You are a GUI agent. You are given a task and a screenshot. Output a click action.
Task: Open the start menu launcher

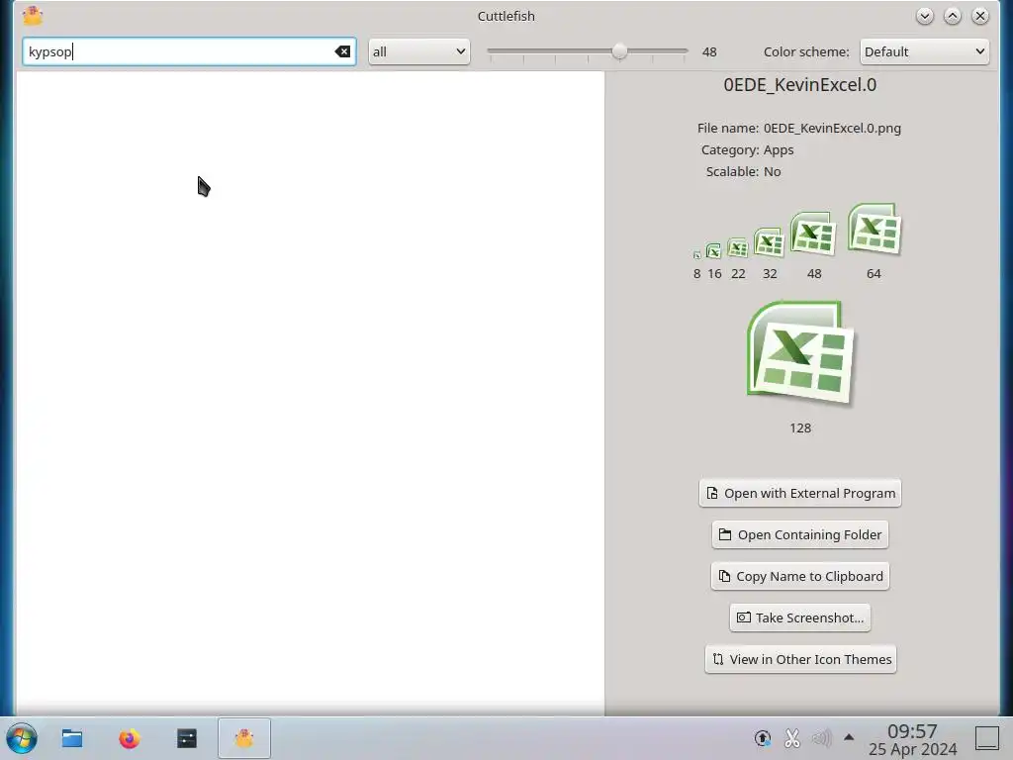(22, 738)
